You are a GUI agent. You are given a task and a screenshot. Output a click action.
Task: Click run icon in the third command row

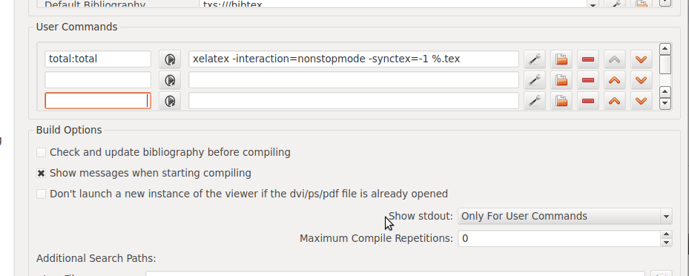coord(170,101)
